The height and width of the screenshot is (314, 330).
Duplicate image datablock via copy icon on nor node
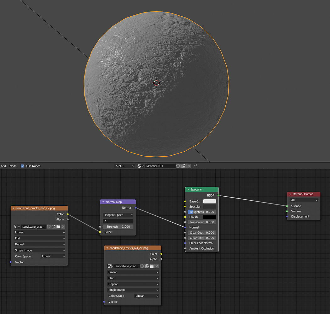point(53,226)
